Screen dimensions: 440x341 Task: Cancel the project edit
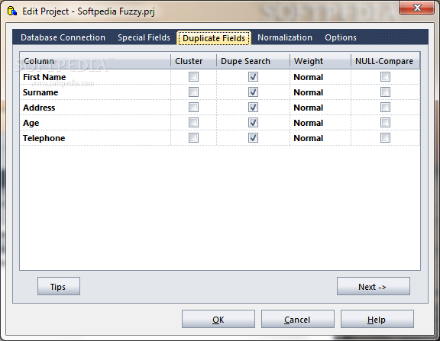coord(298,319)
